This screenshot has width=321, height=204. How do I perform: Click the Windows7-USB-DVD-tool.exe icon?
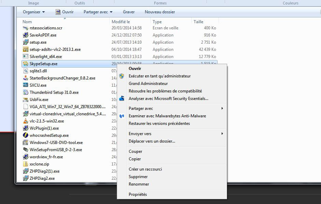26,143
